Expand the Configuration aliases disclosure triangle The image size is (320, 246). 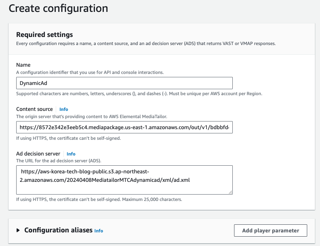pyautogui.click(x=18, y=230)
